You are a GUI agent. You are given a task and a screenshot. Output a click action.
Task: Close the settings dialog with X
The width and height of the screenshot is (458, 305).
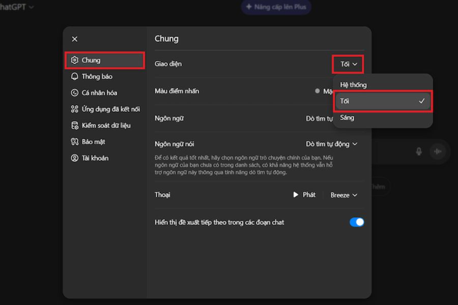[x=75, y=39]
